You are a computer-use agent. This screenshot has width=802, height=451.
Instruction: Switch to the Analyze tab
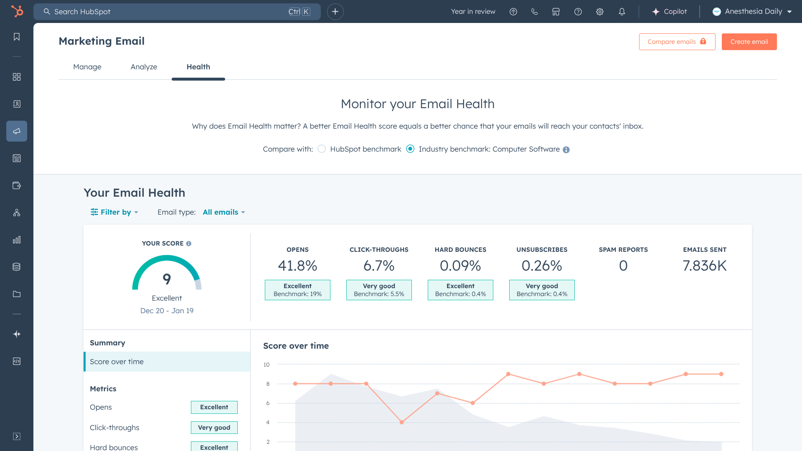tap(144, 67)
